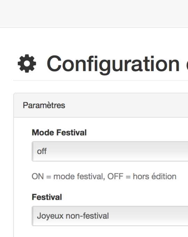Click empty space right of Paramètres title
The width and height of the screenshot is (188, 237).
pos(127,105)
